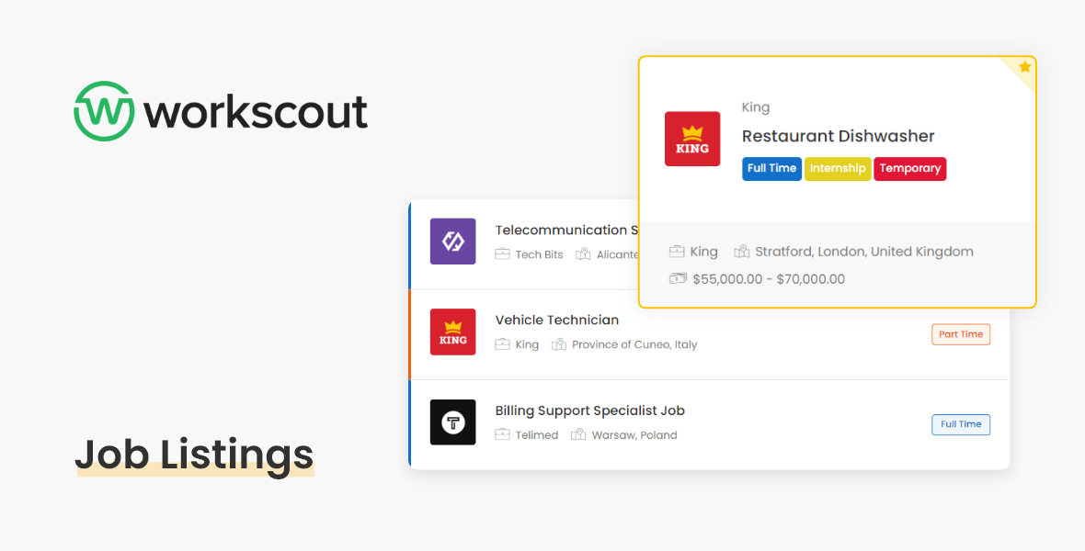Click the WorkScout logo icon

tap(103, 111)
